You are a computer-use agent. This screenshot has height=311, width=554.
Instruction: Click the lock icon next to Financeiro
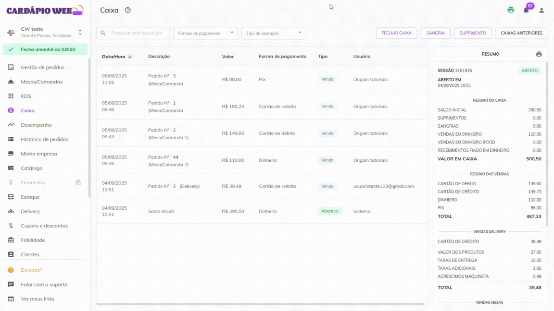(78, 182)
